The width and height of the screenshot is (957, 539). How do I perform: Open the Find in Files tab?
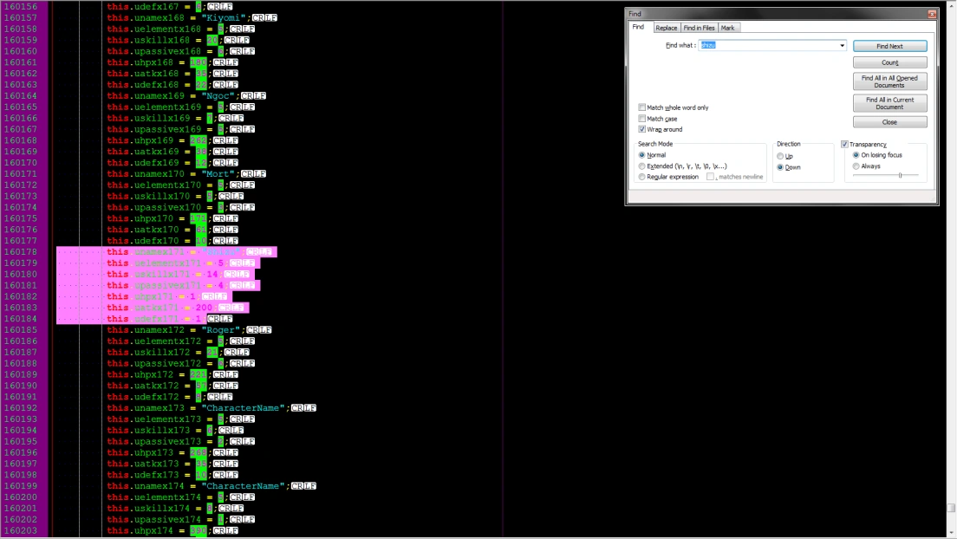pyautogui.click(x=699, y=28)
